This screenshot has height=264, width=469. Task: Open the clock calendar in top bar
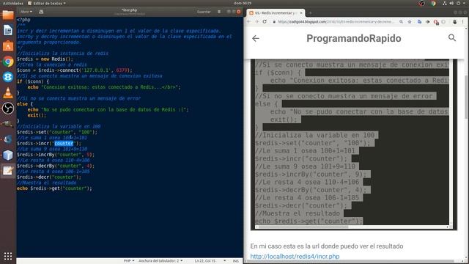coord(243,3)
